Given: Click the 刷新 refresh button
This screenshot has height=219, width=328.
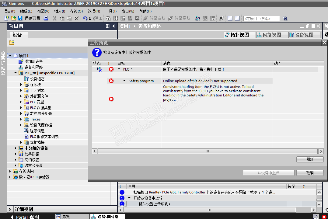Looking at the screenshot, I should point(310,159).
